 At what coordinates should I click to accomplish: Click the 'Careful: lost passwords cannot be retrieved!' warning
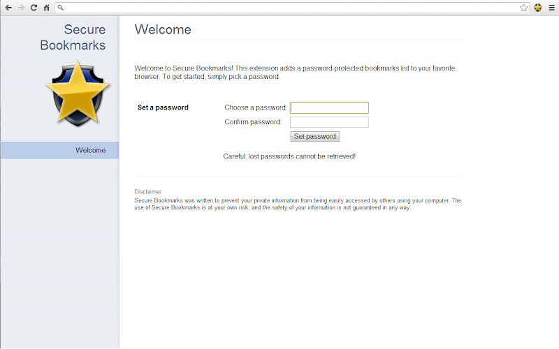(x=289, y=156)
